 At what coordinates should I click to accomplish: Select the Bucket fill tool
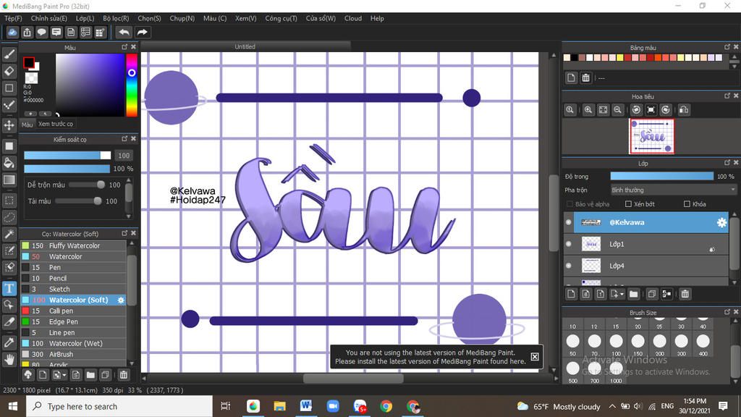[x=9, y=163]
